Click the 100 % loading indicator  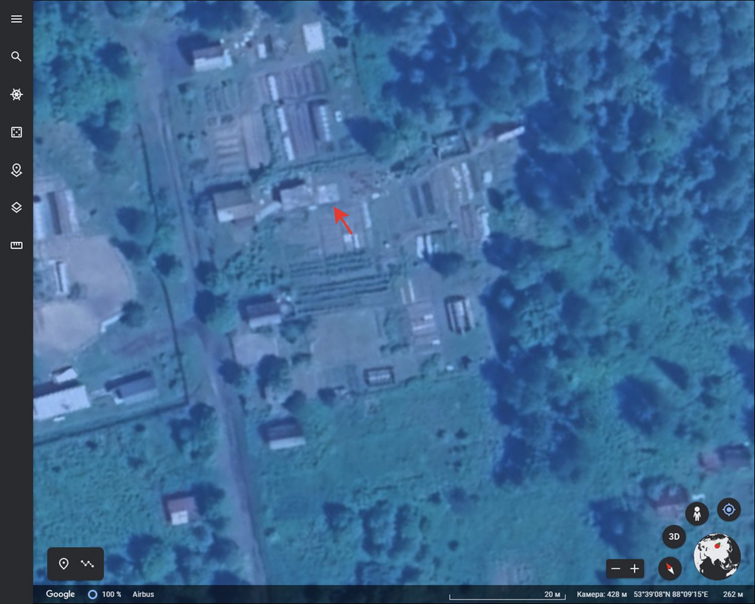pos(105,594)
